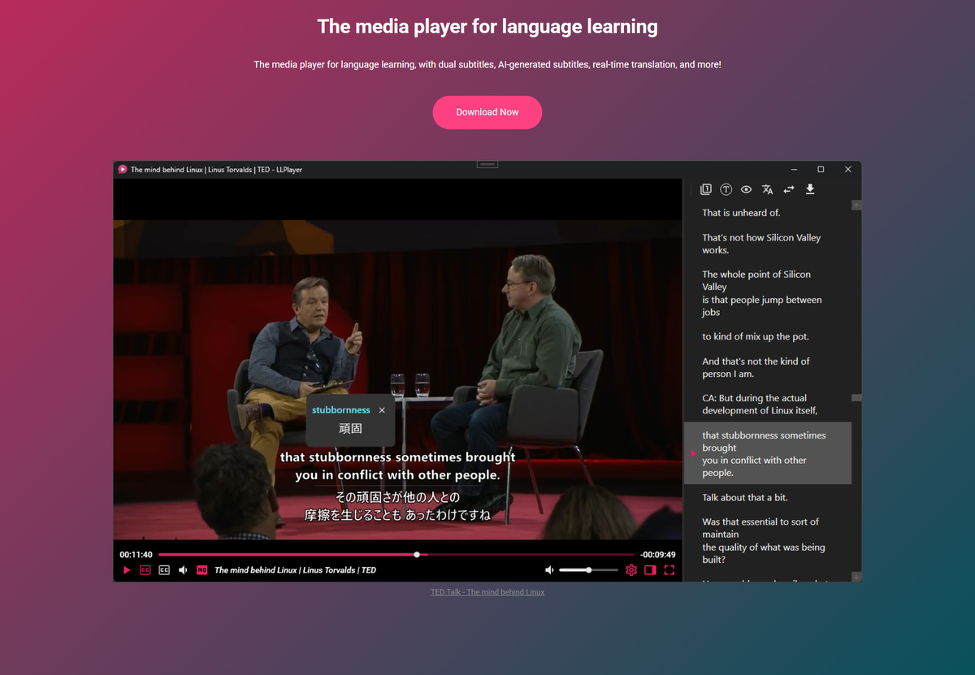Click the English on-video subtitle text
This screenshot has width=975, height=675.
[x=398, y=466]
